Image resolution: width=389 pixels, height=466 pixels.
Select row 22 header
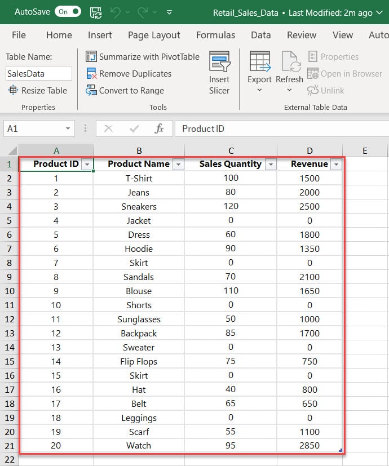[9, 459]
